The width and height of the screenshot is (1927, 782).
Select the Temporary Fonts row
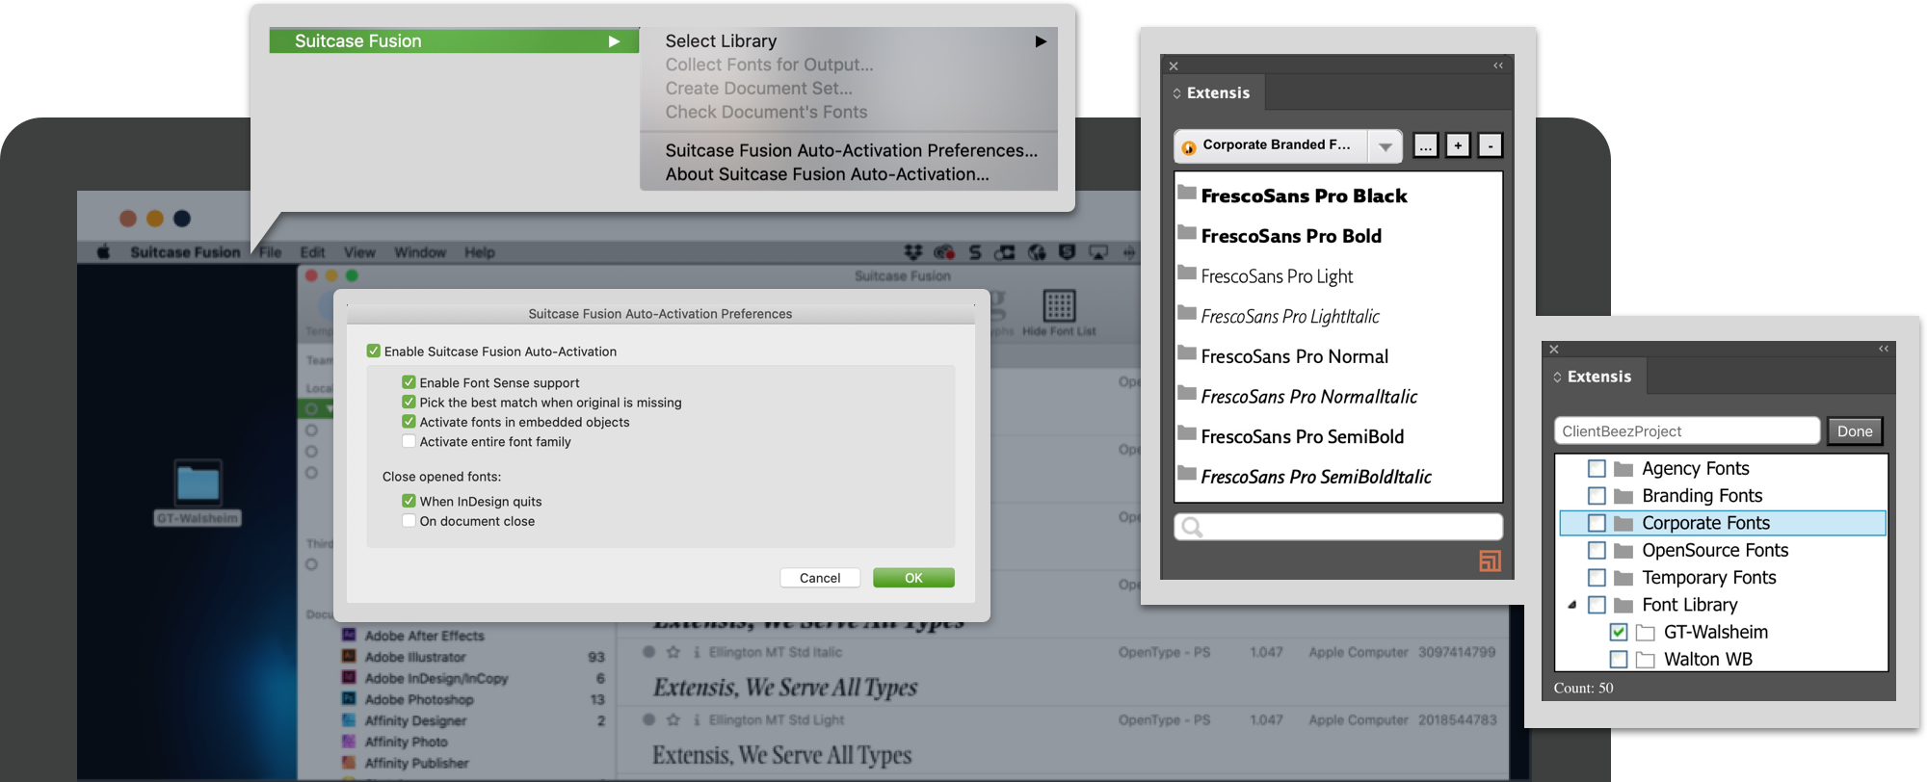1722,578
